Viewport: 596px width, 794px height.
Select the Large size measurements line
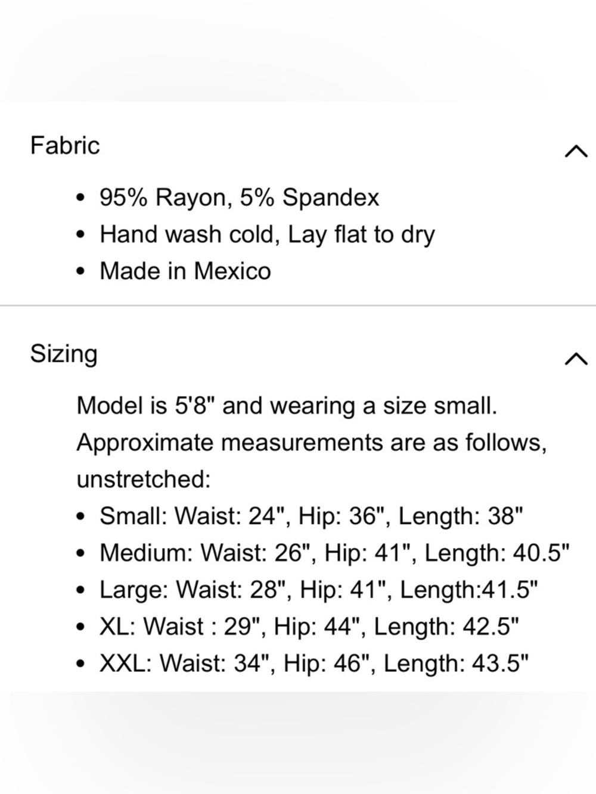click(x=318, y=590)
